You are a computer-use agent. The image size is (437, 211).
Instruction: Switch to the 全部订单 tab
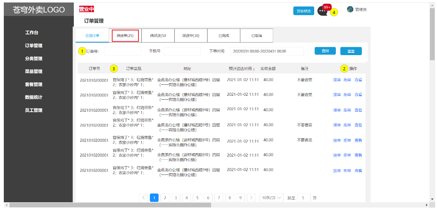[92, 36]
